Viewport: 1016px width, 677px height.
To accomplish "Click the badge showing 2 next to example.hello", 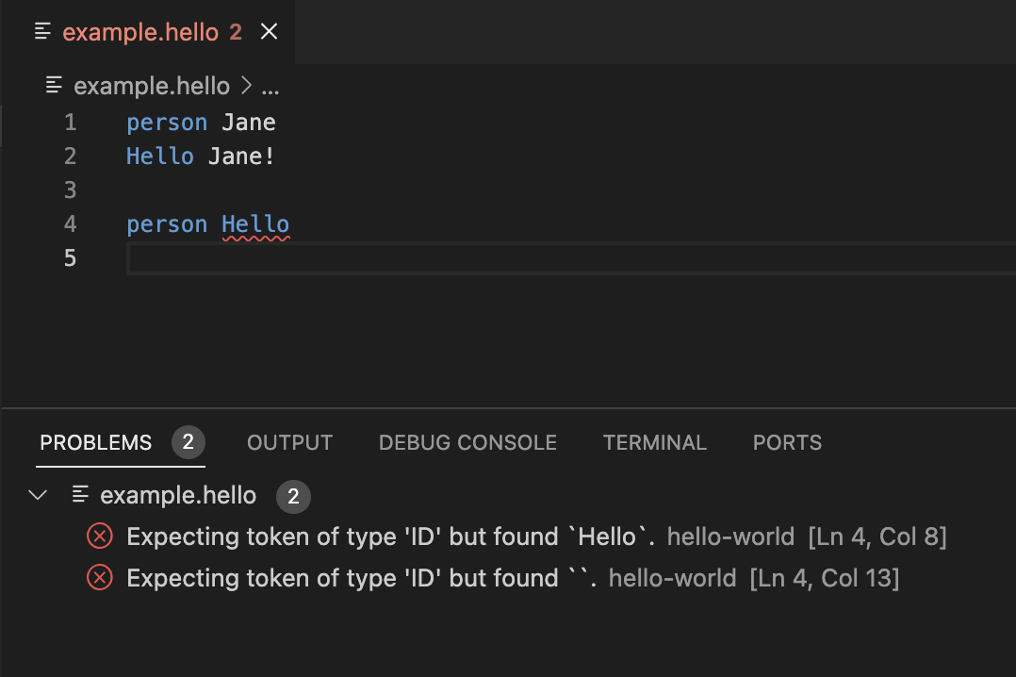I will click(293, 496).
